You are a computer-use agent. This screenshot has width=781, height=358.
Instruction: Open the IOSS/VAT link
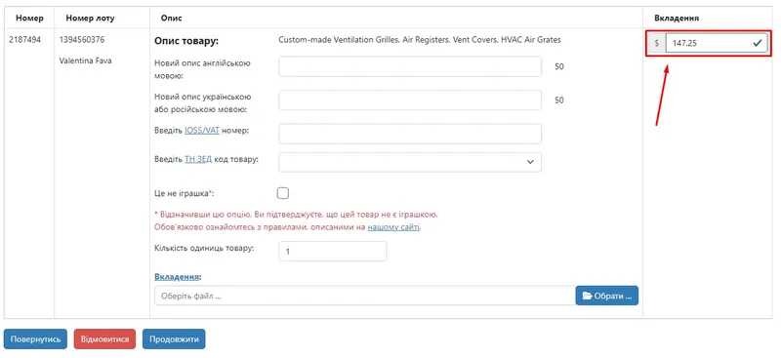click(202, 130)
